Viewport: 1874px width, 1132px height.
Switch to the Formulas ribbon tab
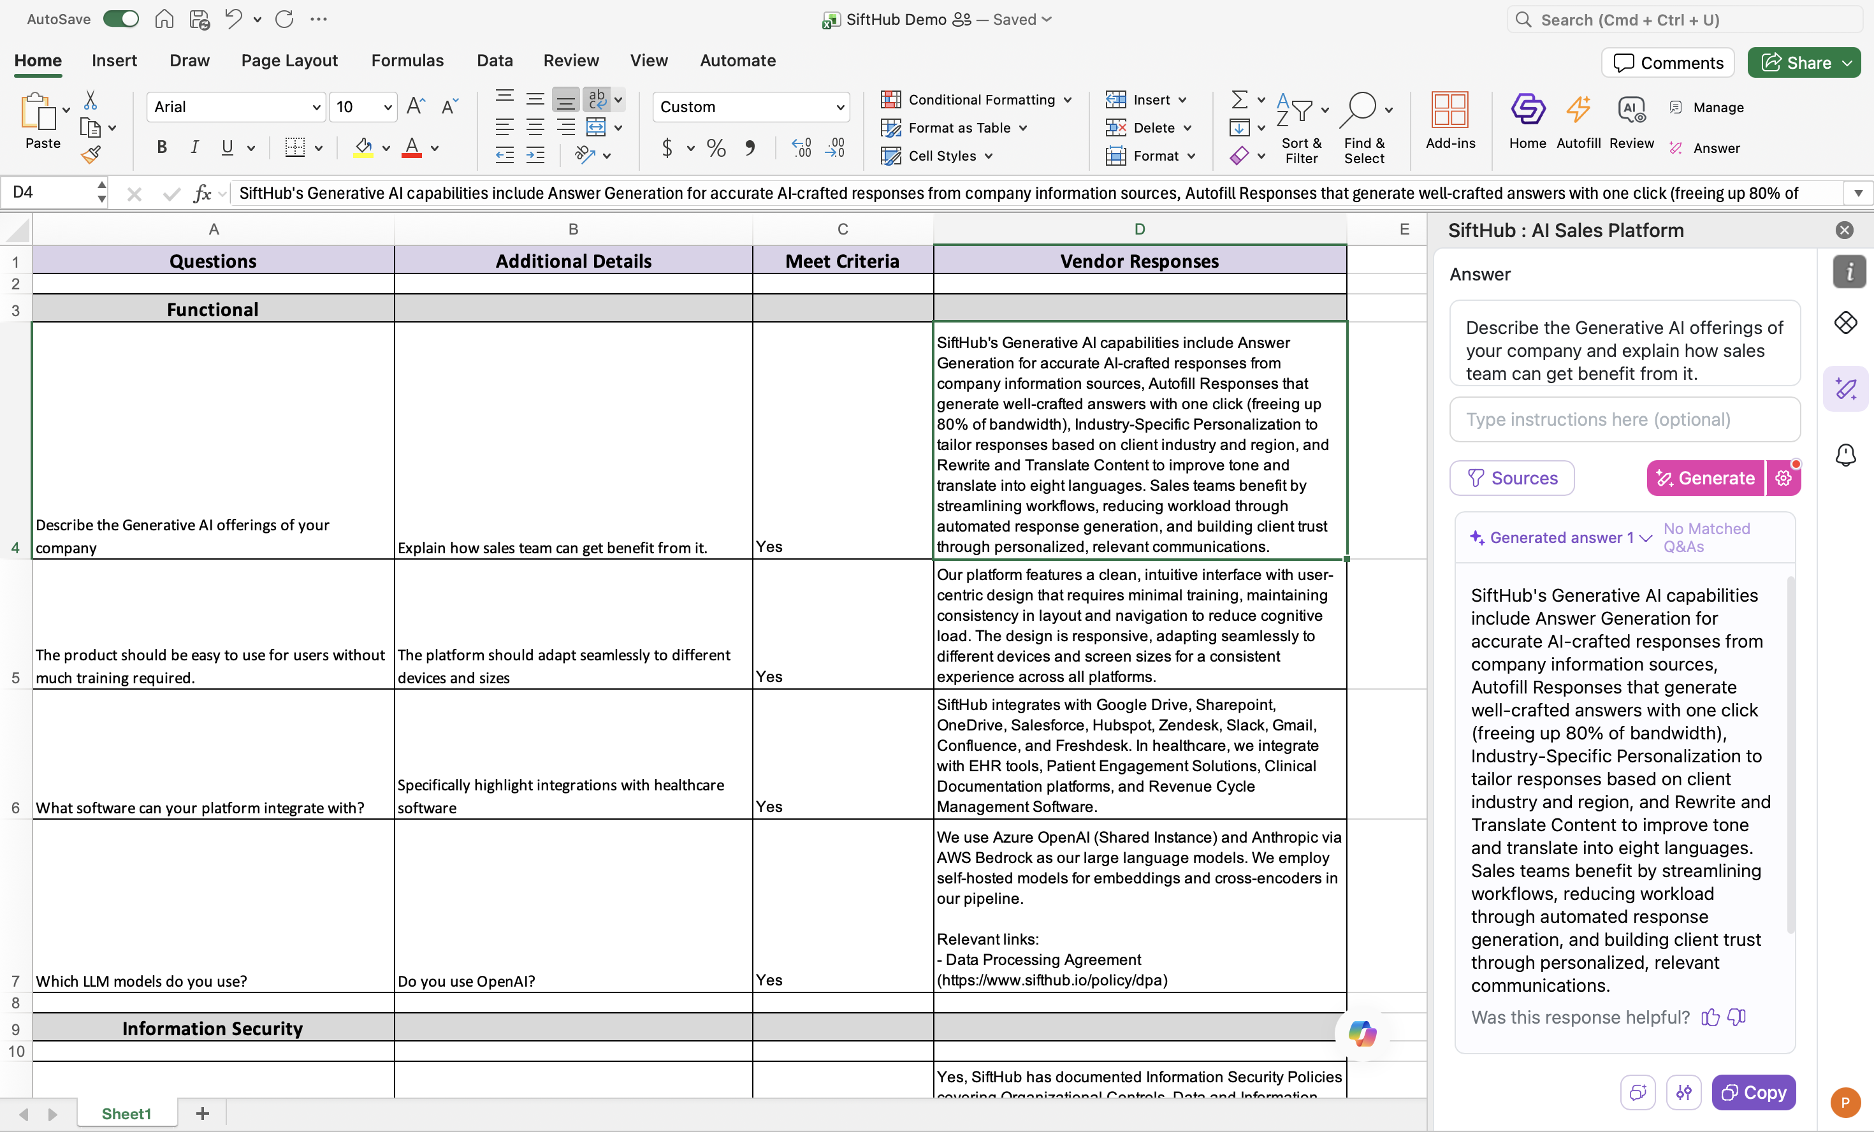407,60
